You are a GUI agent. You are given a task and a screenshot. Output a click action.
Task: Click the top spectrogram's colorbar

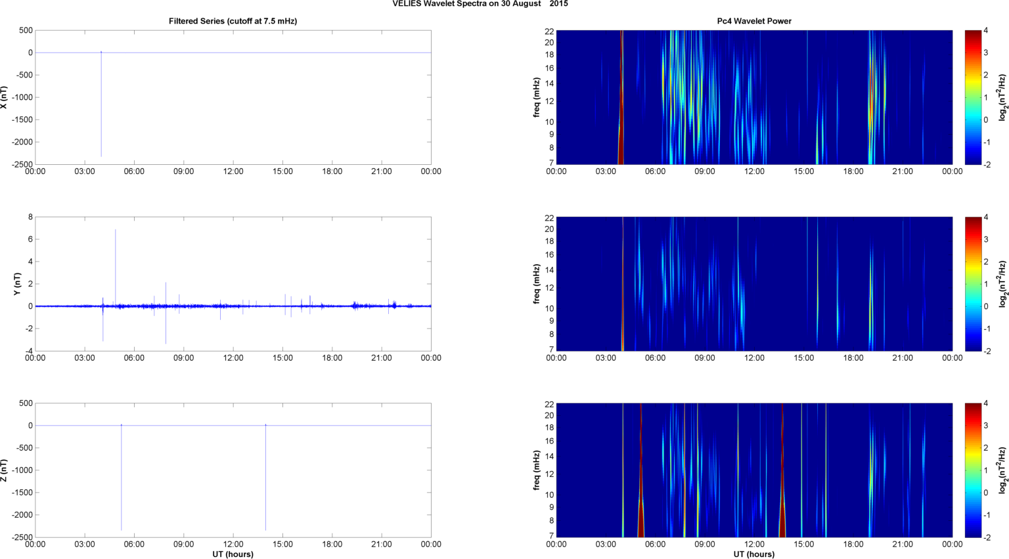point(972,97)
